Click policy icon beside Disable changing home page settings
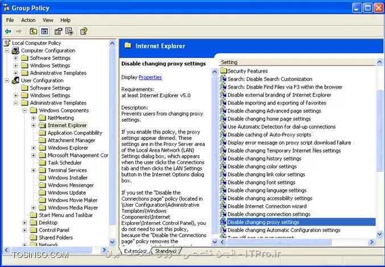385x267 pixels. [x=223, y=119]
